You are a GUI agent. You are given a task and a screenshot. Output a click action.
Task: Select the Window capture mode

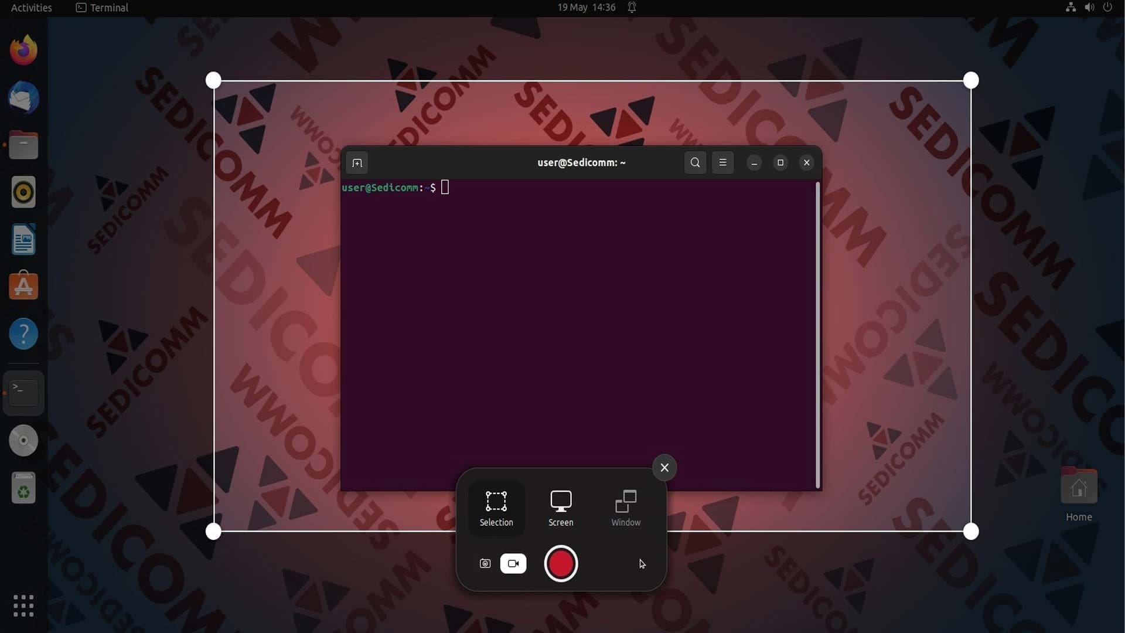tap(626, 508)
